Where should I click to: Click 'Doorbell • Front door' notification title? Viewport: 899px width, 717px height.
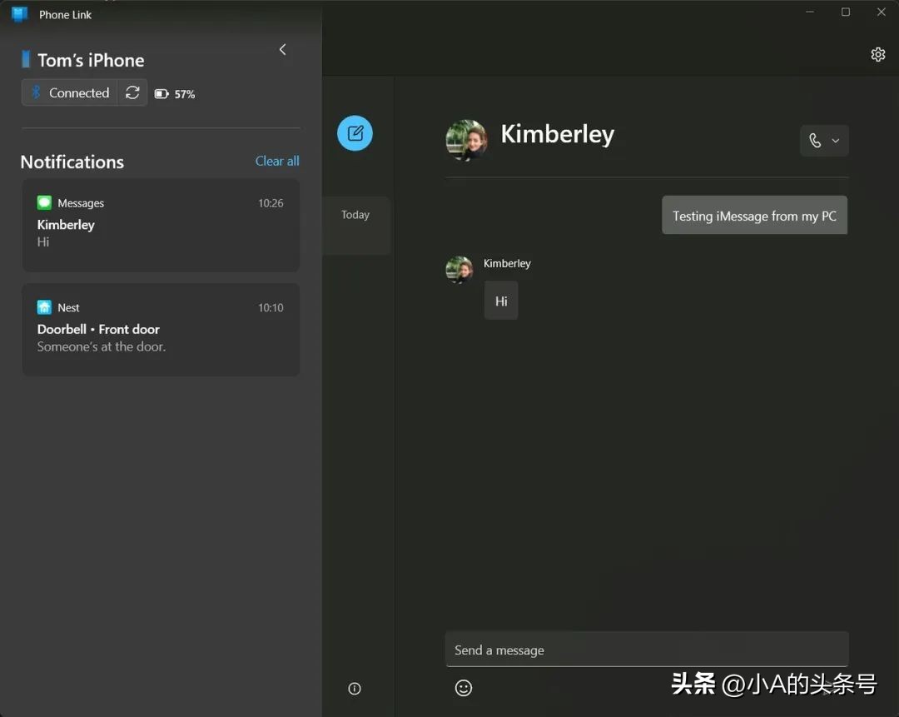pyautogui.click(x=98, y=329)
